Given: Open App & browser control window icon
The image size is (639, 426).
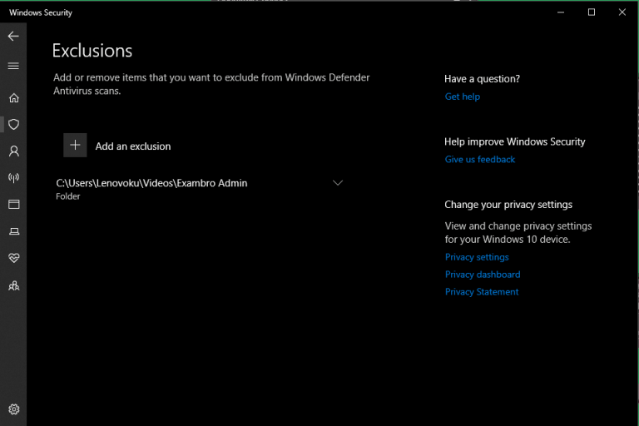Looking at the screenshot, I should [x=14, y=204].
